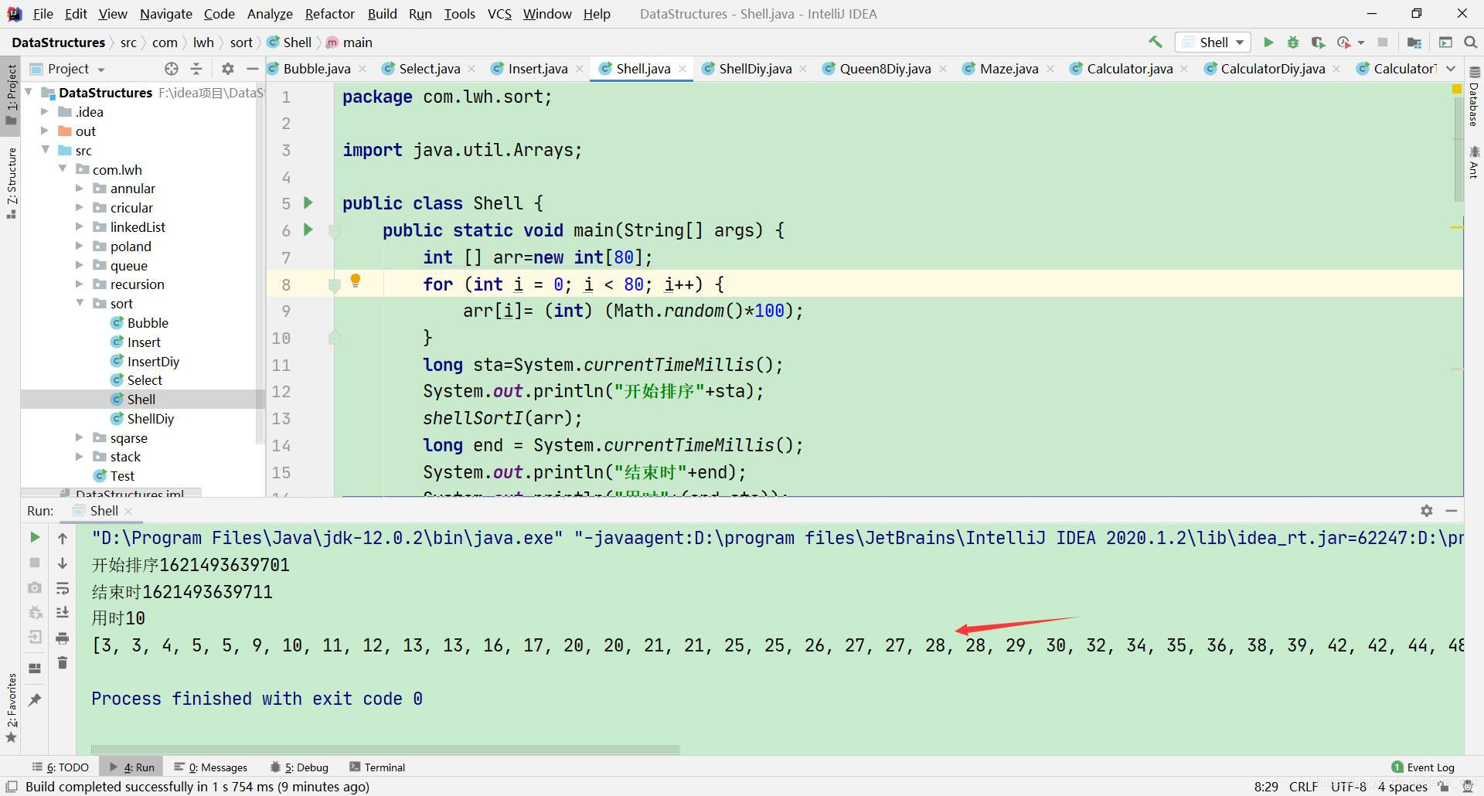The width and height of the screenshot is (1484, 796).
Task: Collapse the src folder
Action: [x=45, y=150]
